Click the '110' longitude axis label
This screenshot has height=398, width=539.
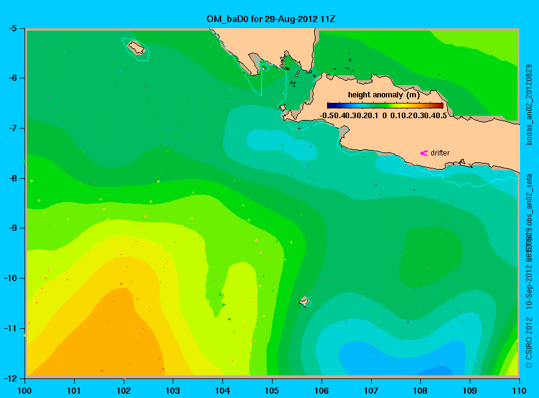point(519,391)
